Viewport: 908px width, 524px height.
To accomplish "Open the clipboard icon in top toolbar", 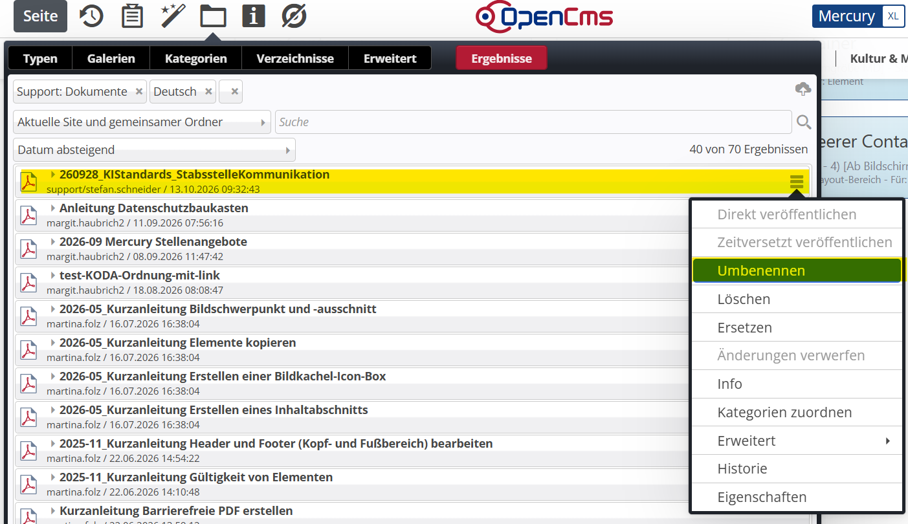I will point(132,16).
